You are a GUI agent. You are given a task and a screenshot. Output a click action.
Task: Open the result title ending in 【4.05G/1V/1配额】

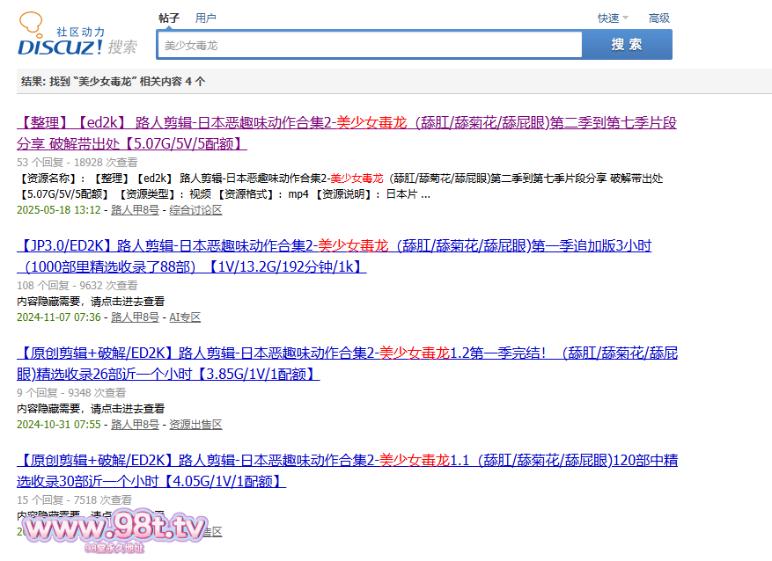pyautogui.click(x=347, y=461)
